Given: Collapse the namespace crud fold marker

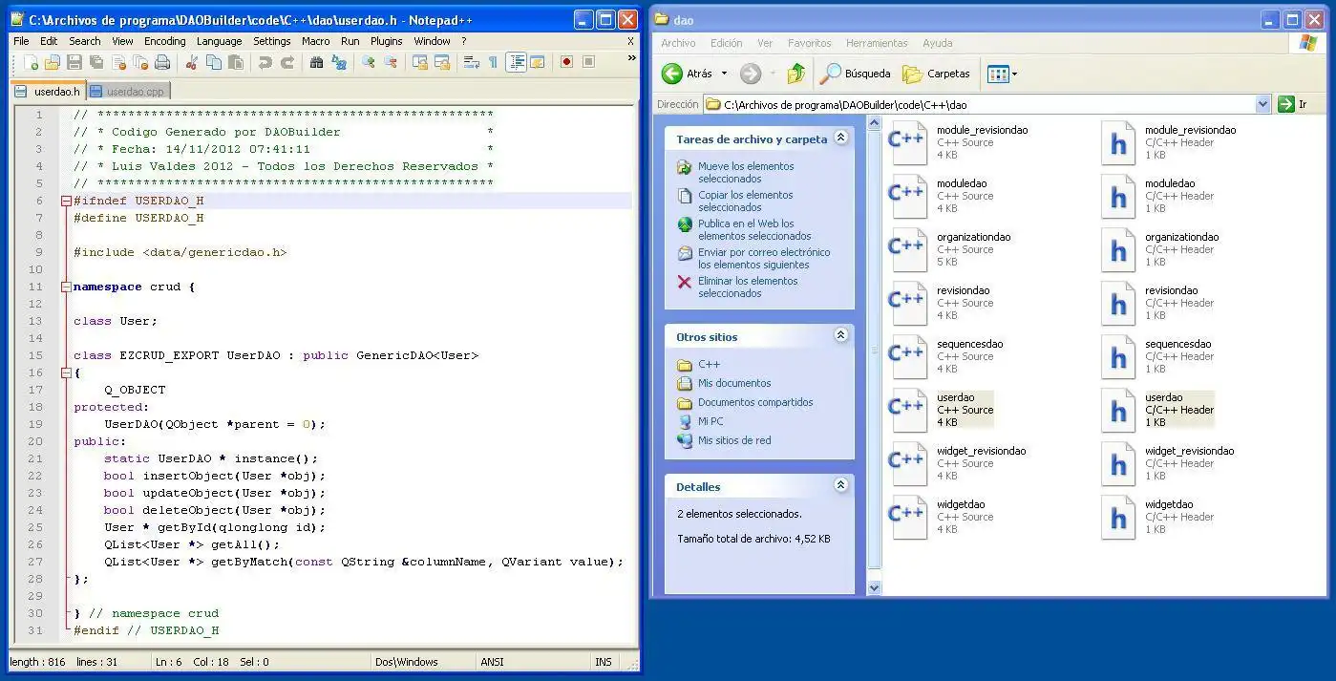Looking at the screenshot, I should tap(65, 287).
